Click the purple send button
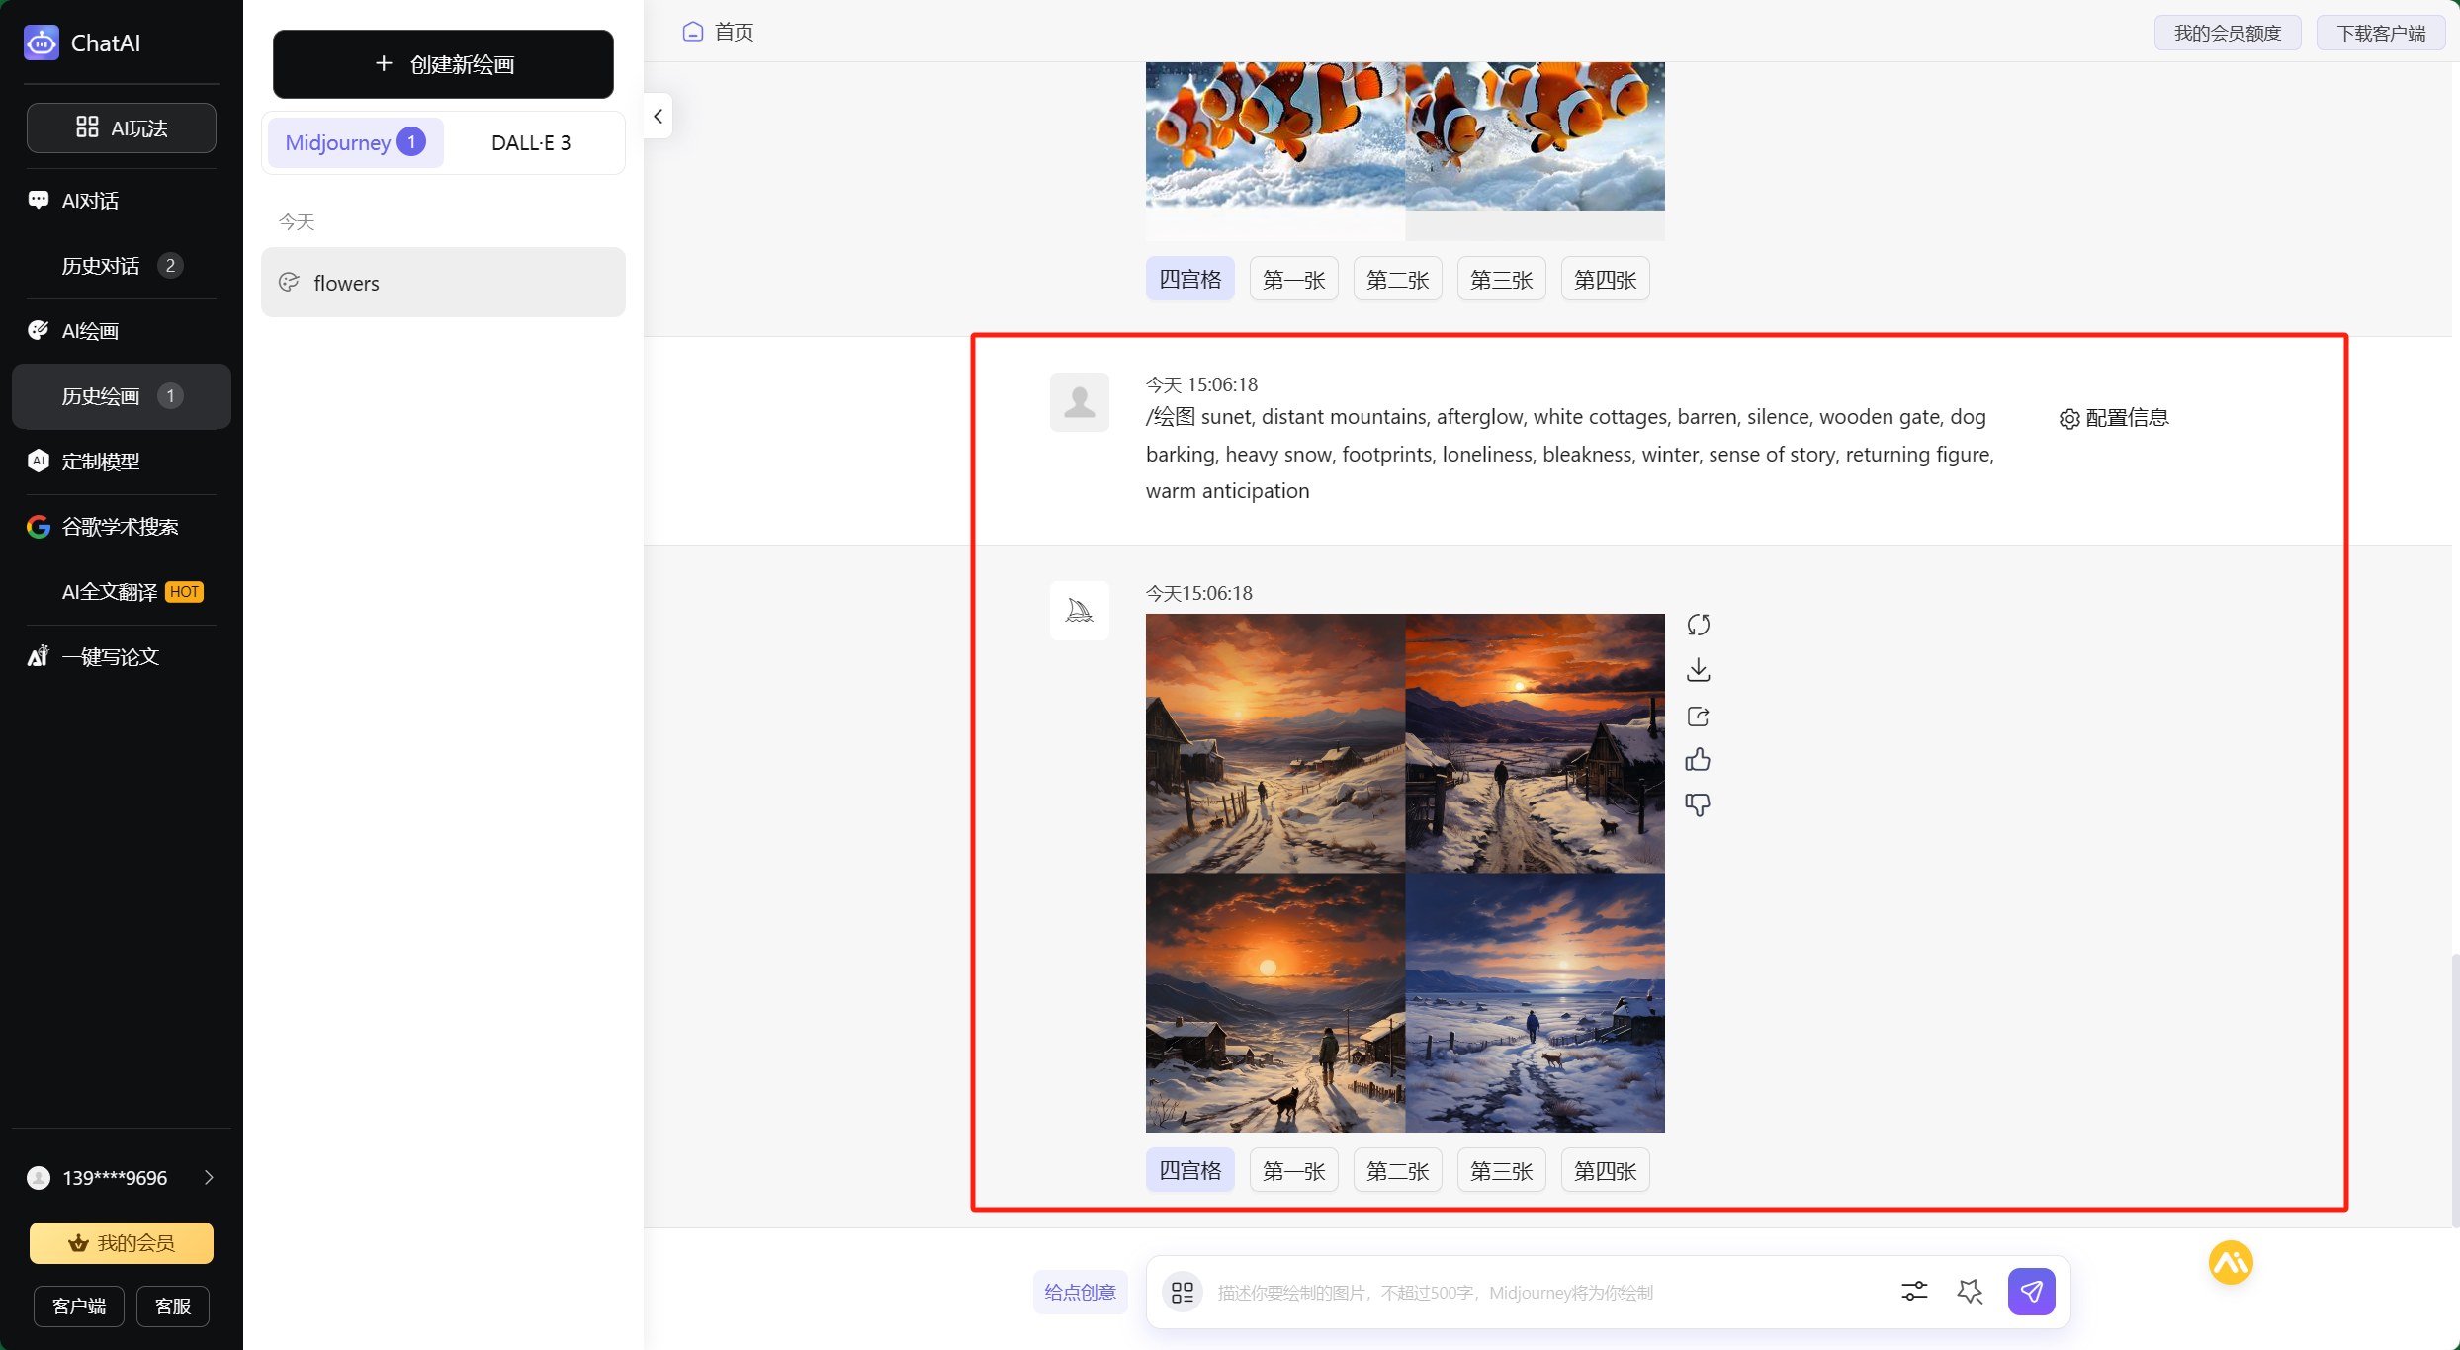The width and height of the screenshot is (2460, 1350). point(2031,1291)
